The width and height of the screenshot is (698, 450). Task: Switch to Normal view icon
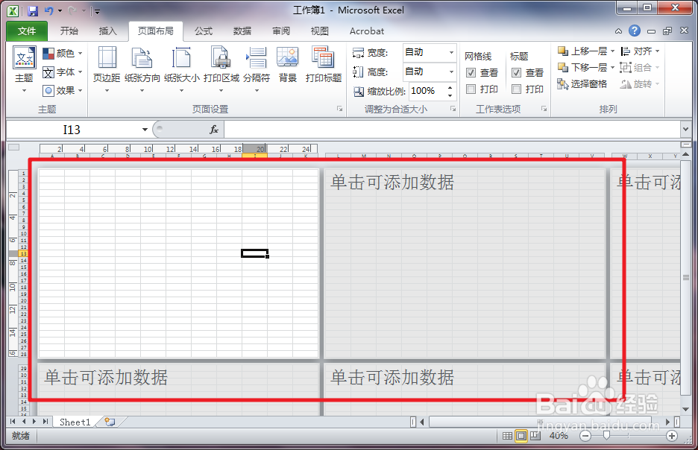(507, 436)
